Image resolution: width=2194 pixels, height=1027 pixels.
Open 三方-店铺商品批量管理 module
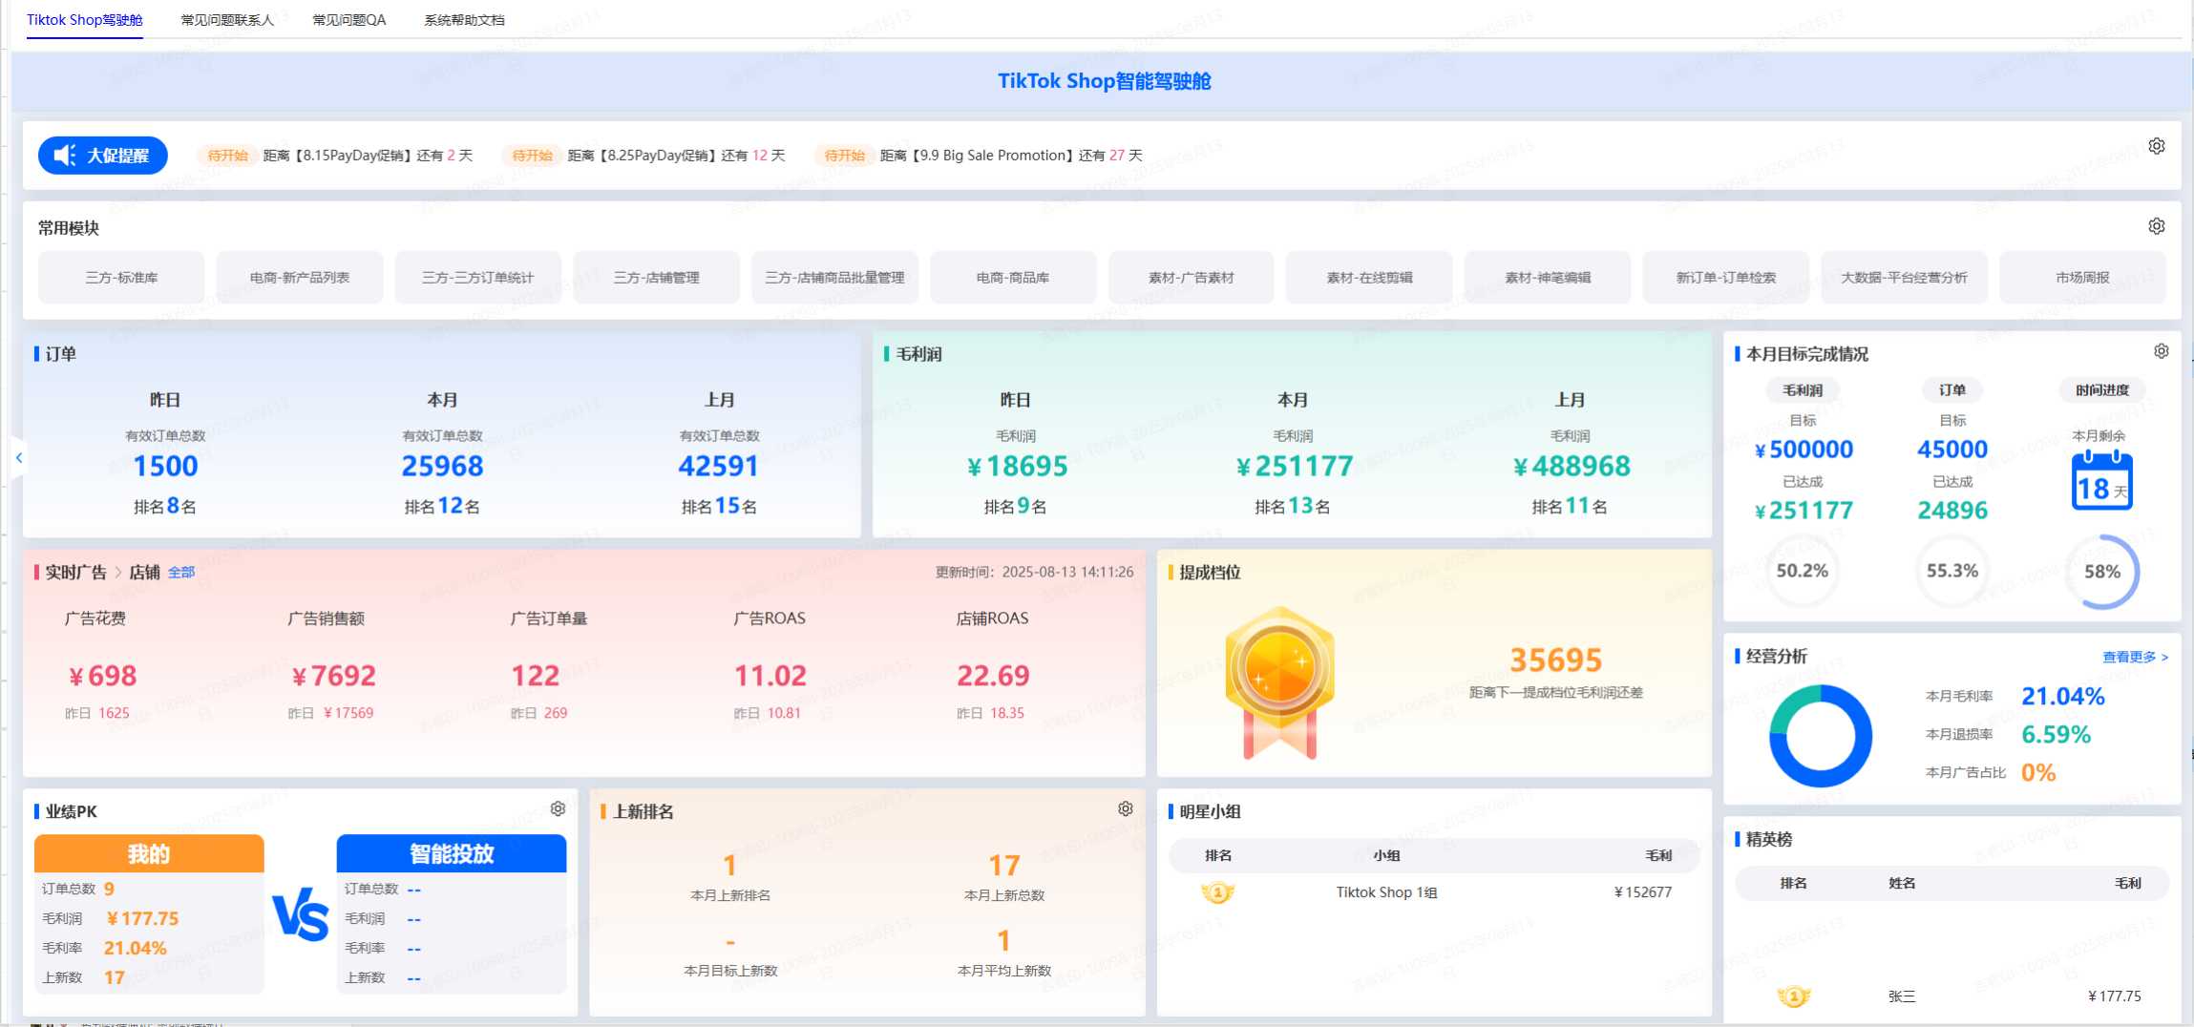coord(834,278)
